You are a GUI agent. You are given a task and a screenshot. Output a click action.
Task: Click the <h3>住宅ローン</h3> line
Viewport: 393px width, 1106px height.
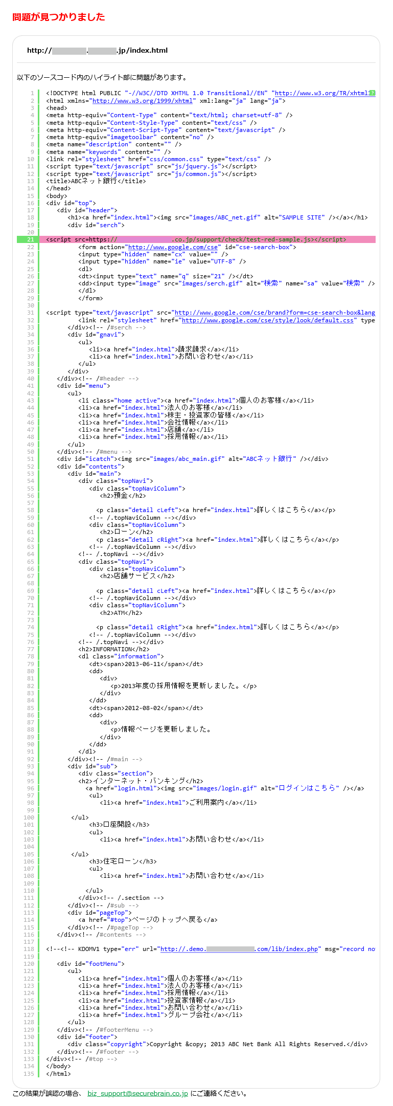123,861
